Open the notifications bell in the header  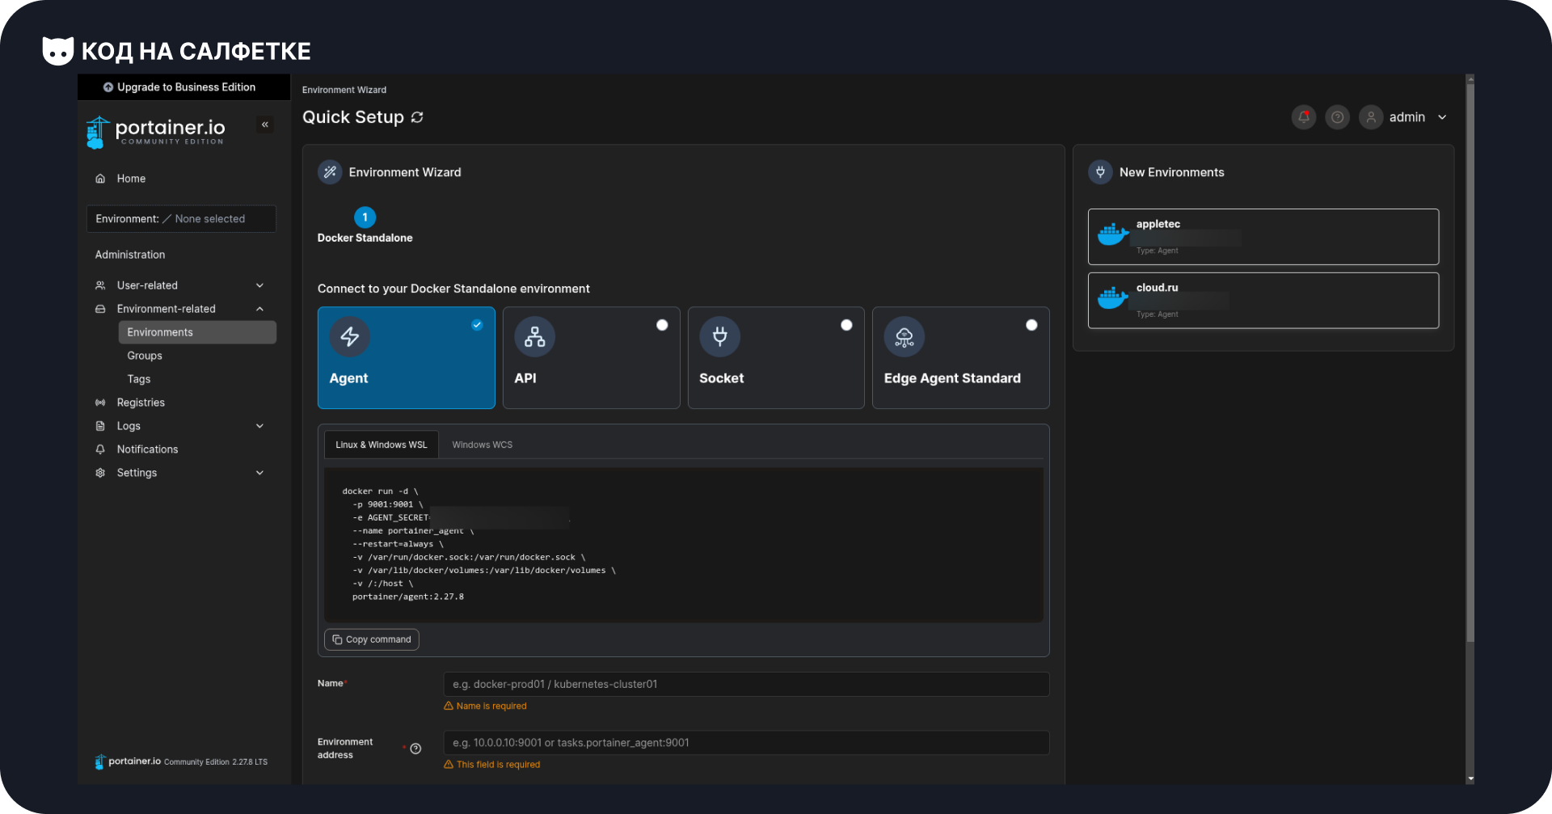[1304, 117]
